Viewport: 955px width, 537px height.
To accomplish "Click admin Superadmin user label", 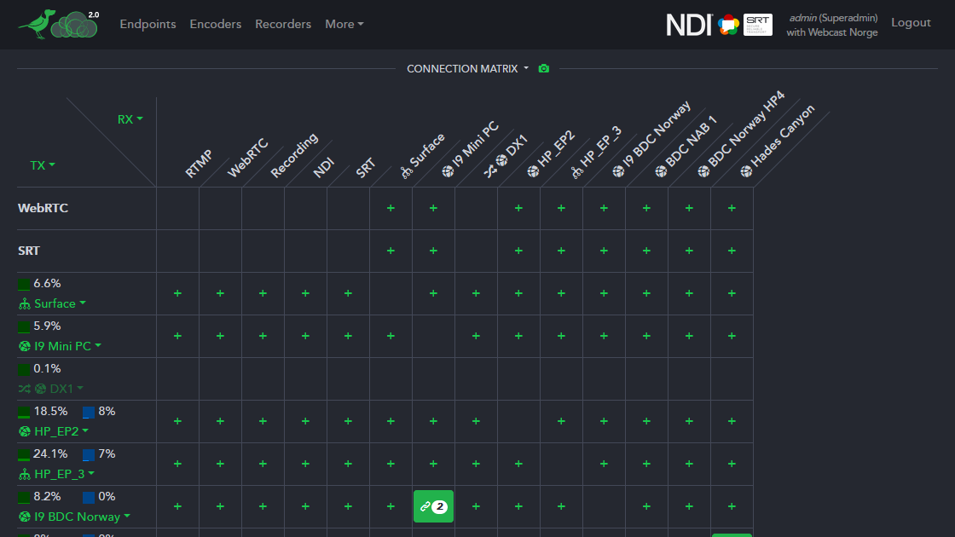I will (x=833, y=18).
